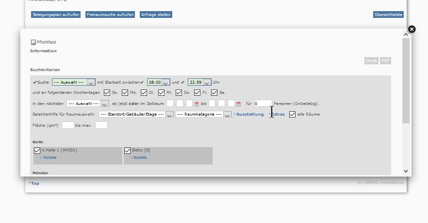Deselect the Bistro [B] room checkbox
Screen dimensions: 428x223
(x=128, y=150)
